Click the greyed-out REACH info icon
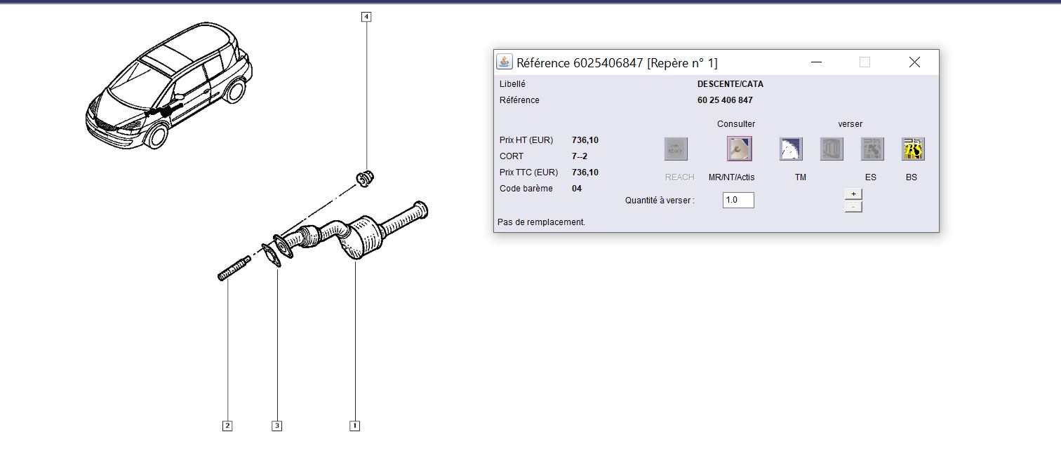Screen dimensions: 1061x474 click(676, 149)
